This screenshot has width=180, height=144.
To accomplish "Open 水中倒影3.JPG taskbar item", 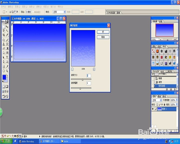I will tap(49, 141).
